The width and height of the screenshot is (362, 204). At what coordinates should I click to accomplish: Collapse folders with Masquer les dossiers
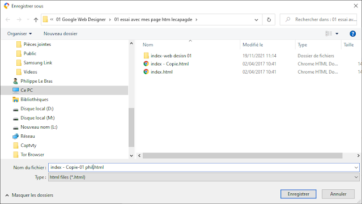click(x=29, y=195)
